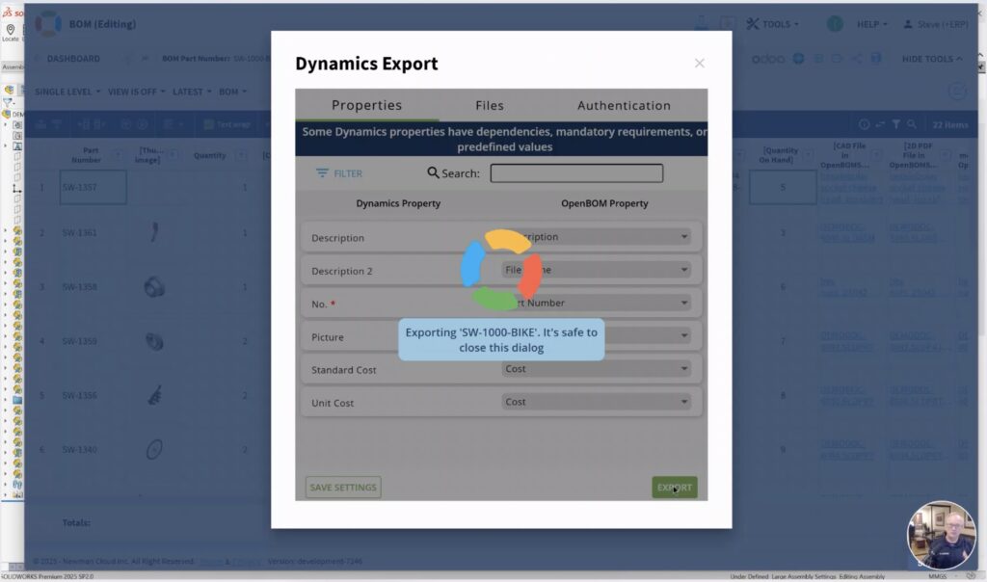Click the magnifier search icon in grid toolbar
Image resolution: width=987 pixels, height=582 pixels.
point(912,124)
